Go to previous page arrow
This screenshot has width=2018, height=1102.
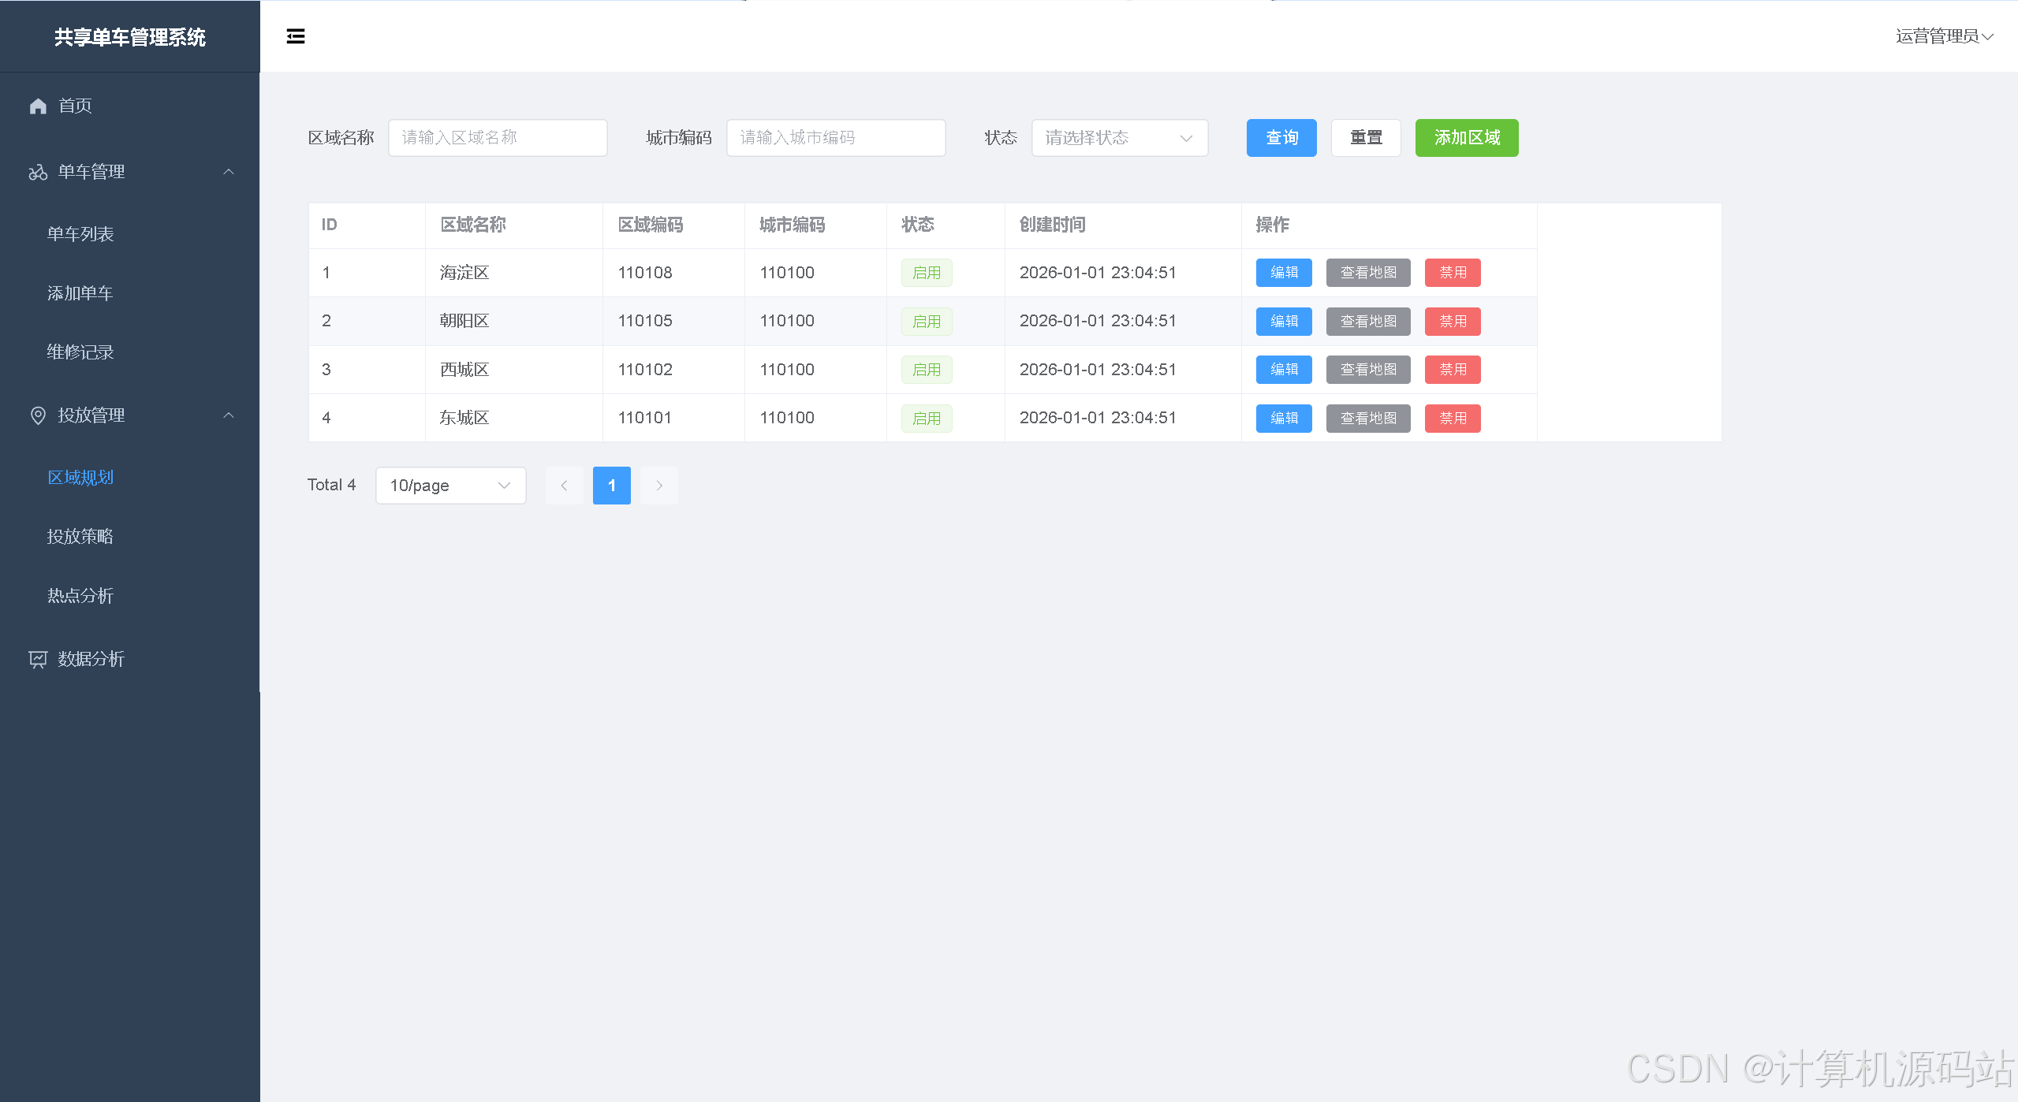pyautogui.click(x=565, y=486)
